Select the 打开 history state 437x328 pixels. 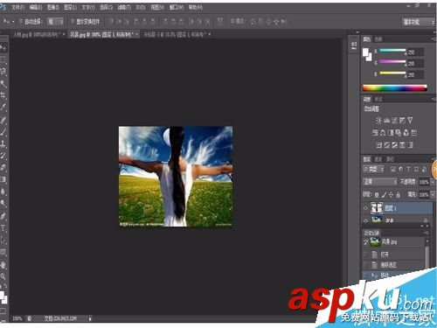[394, 255]
